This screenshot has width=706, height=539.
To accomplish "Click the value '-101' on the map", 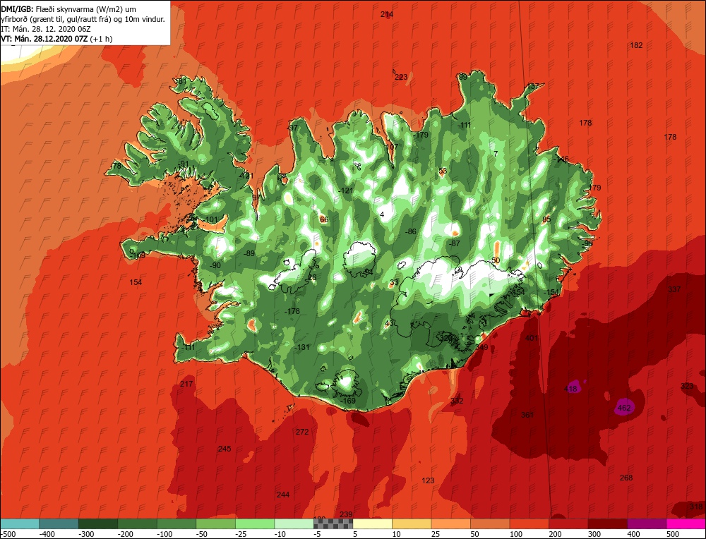I will click(210, 219).
